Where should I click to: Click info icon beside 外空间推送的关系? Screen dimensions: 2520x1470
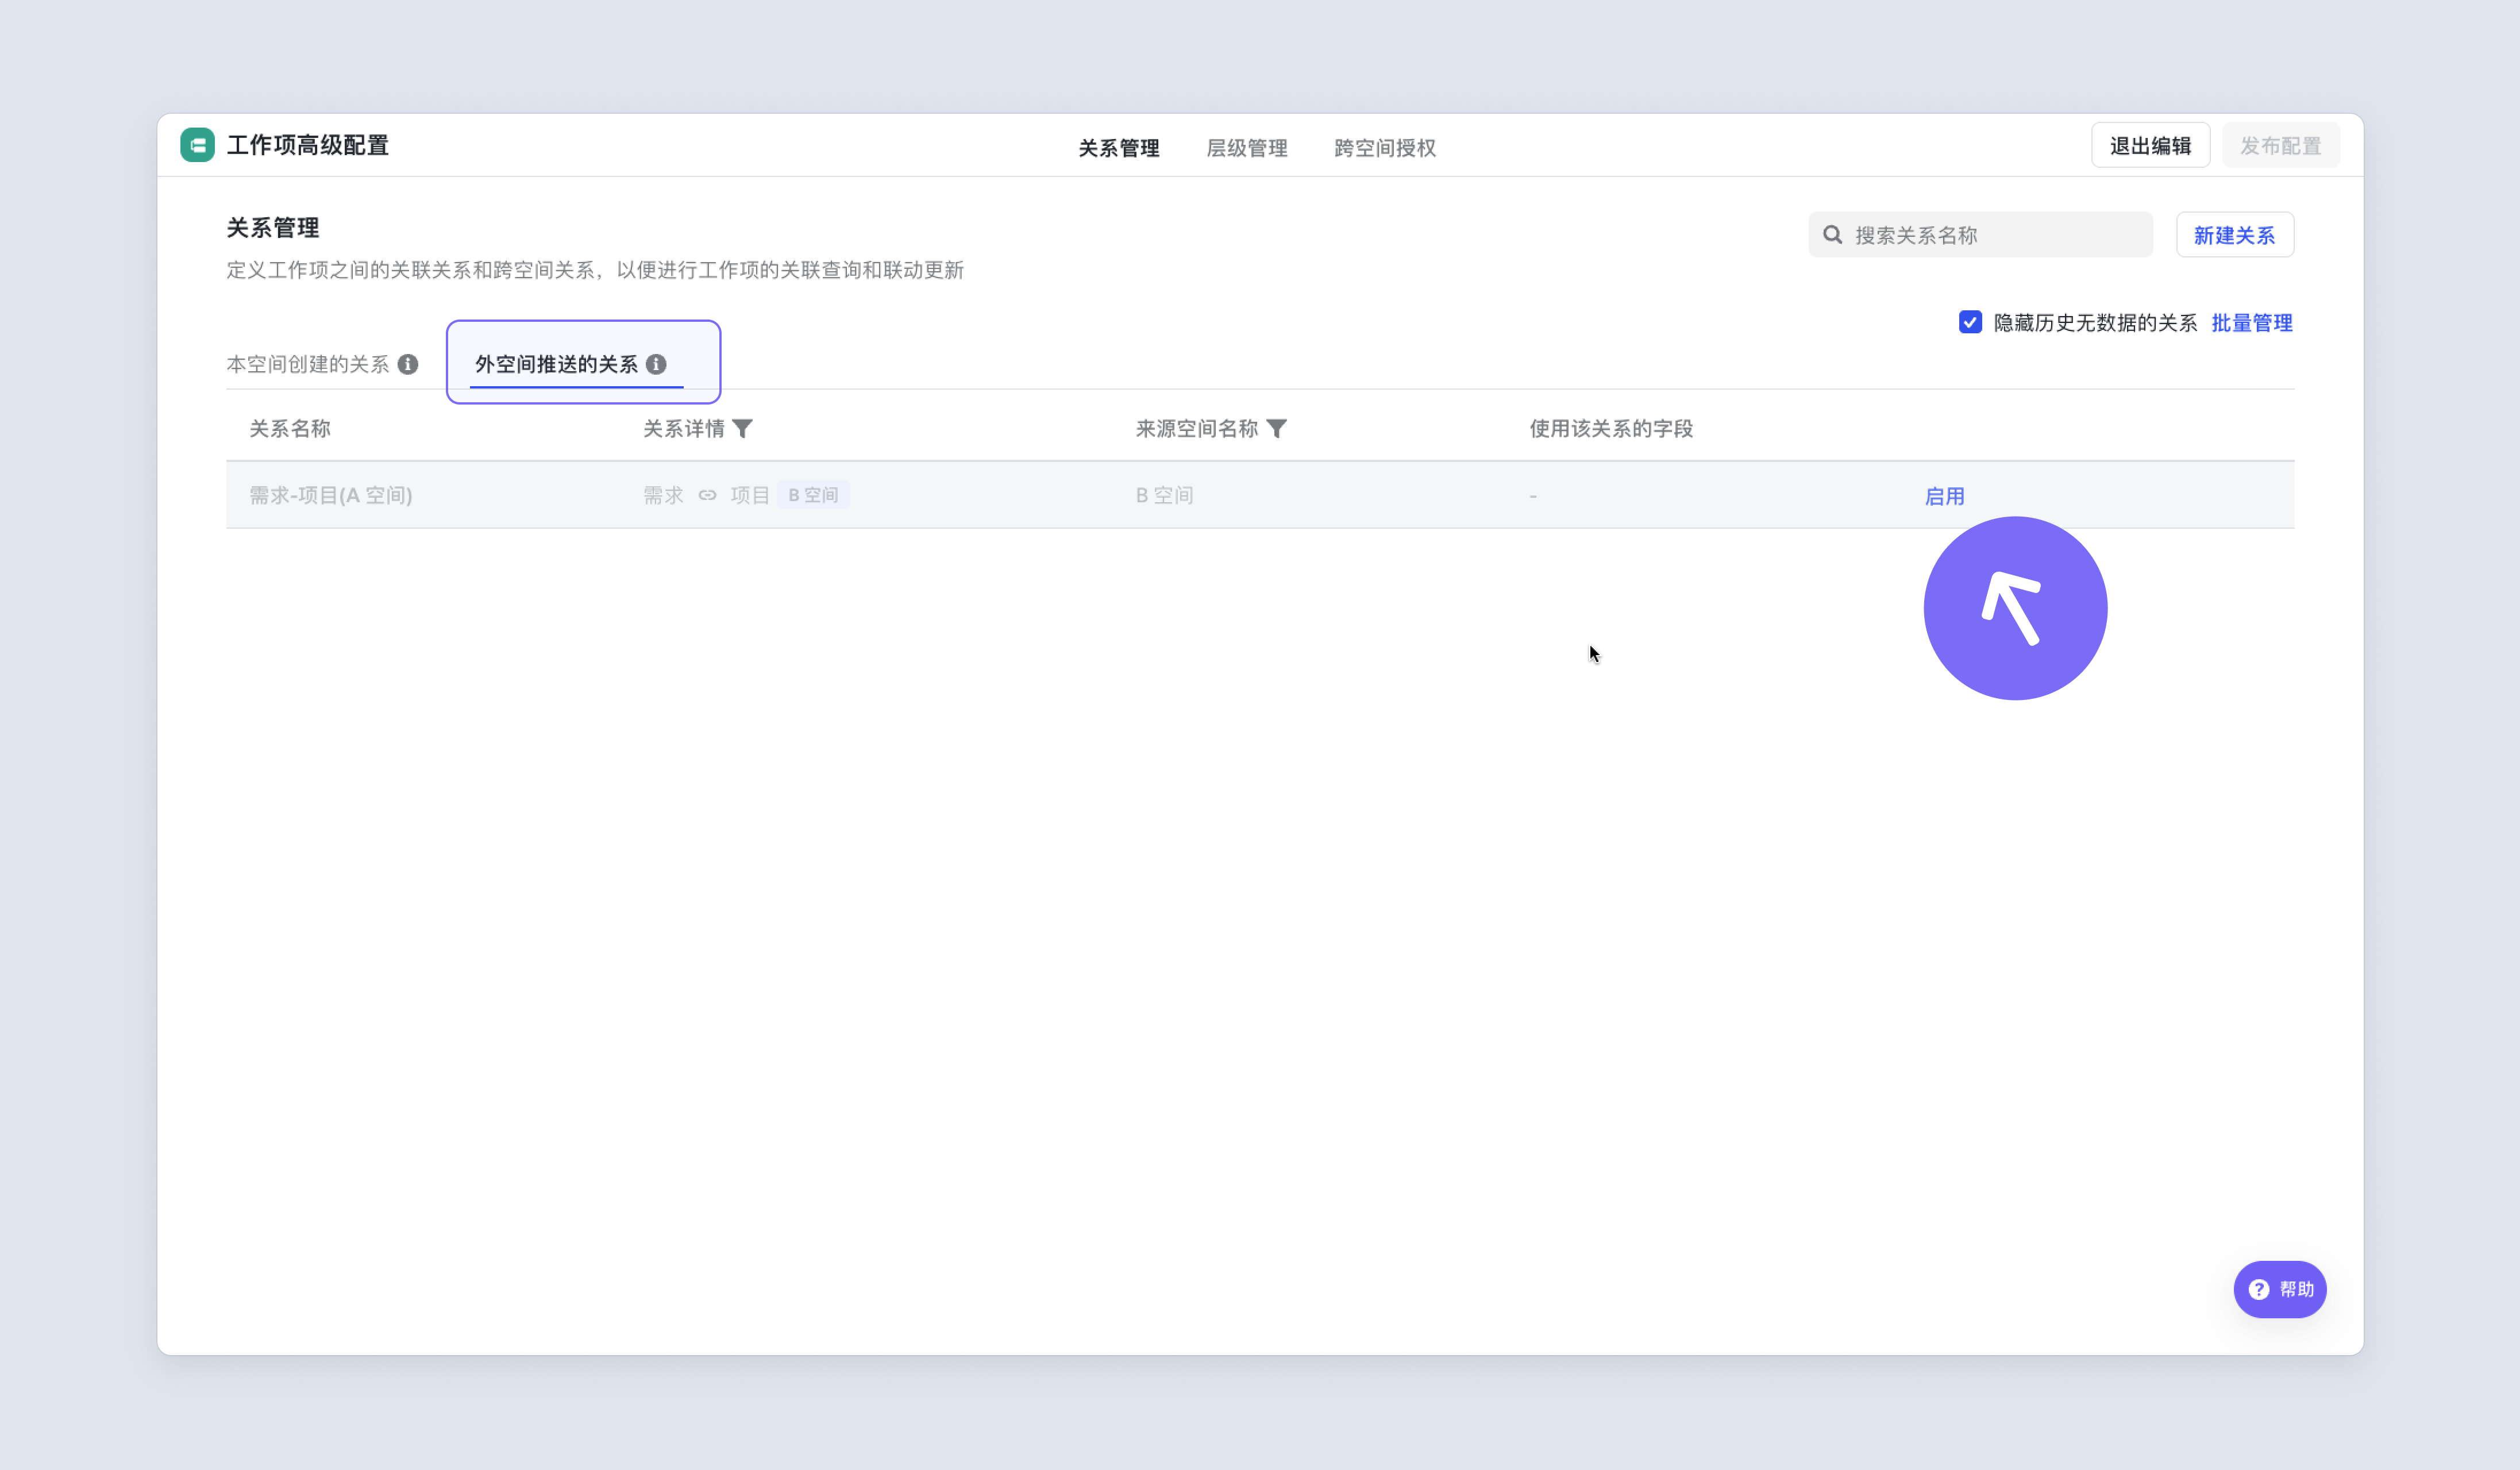click(656, 364)
